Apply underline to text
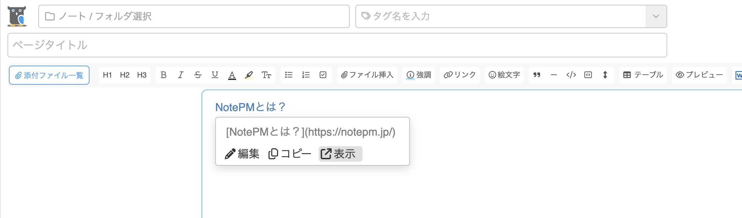The height and width of the screenshot is (218, 742). (215, 75)
